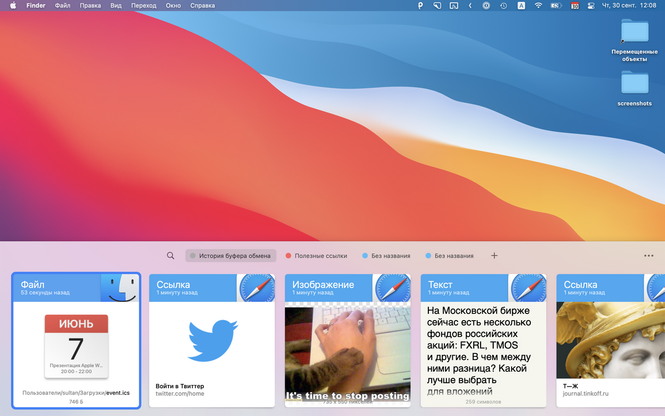
Task: Click the Safari compass on the Twitter card
Action: [257, 288]
